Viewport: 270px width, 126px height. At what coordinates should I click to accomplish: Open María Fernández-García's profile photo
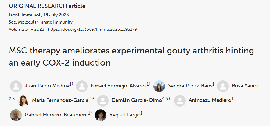click(x=23, y=100)
